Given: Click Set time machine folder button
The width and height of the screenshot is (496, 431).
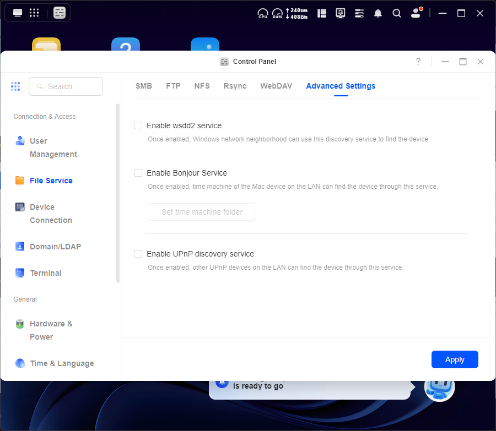Looking at the screenshot, I should pos(202,212).
